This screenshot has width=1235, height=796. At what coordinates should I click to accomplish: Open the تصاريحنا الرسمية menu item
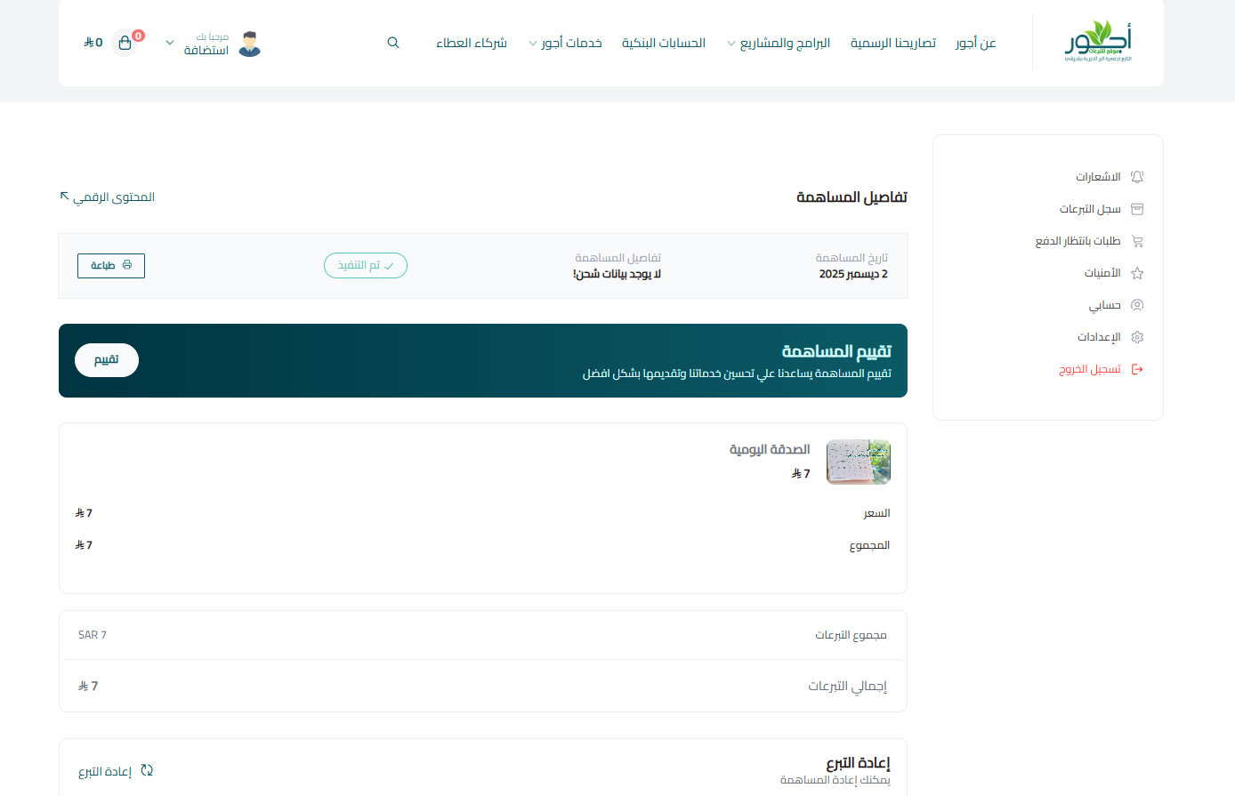pos(892,43)
